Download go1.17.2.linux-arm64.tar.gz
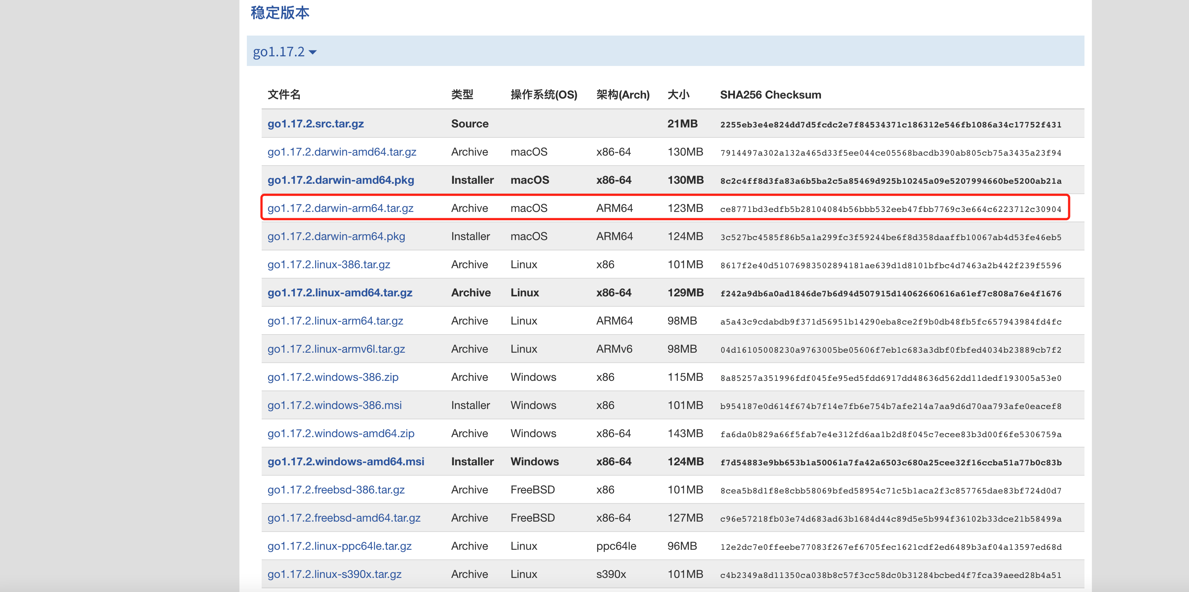The image size is (1189, 592). 335,321
